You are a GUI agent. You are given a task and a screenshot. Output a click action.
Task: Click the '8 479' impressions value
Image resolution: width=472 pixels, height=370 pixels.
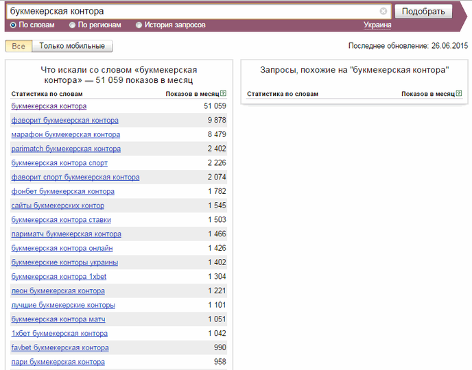pos(217,134)
